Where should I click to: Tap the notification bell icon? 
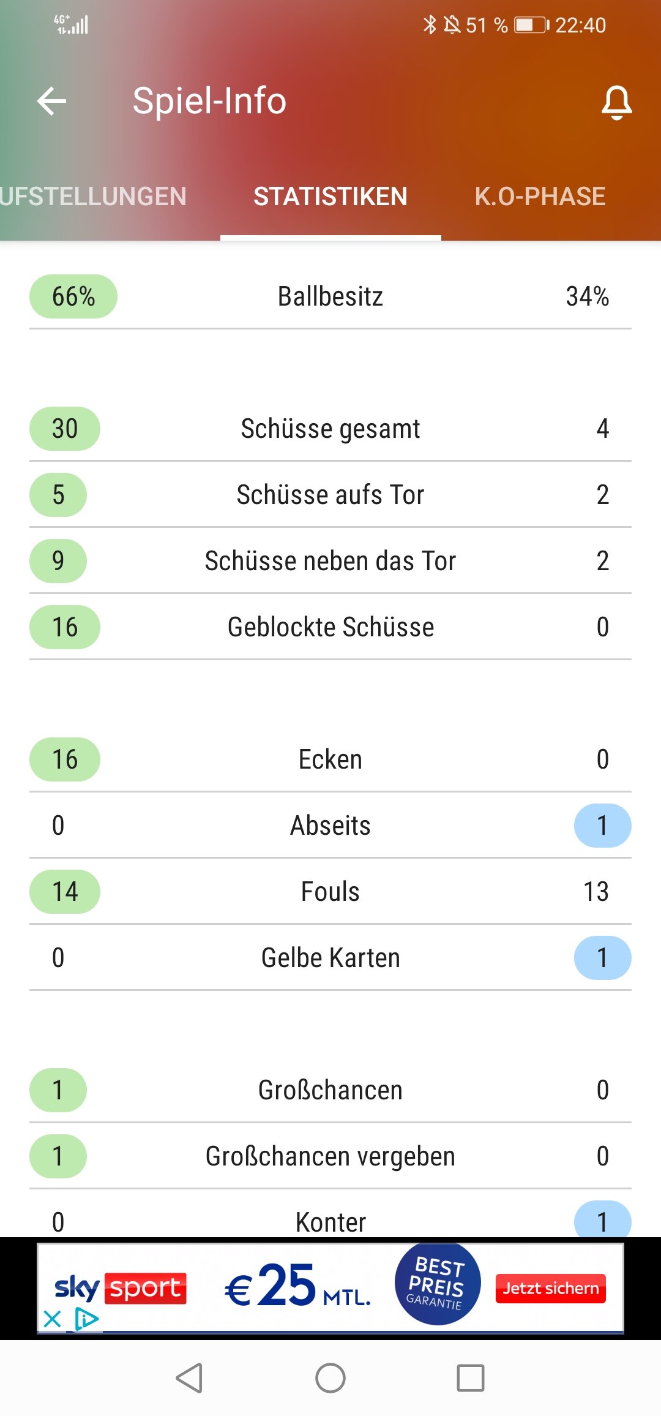616,102
